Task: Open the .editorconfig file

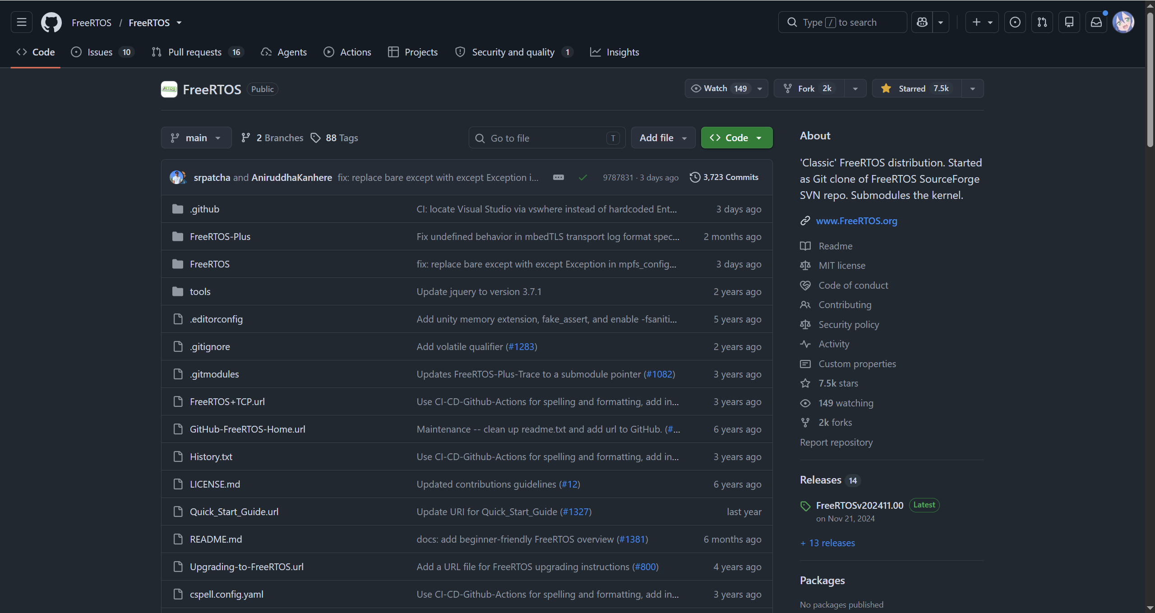Action: tap(216, 319)
